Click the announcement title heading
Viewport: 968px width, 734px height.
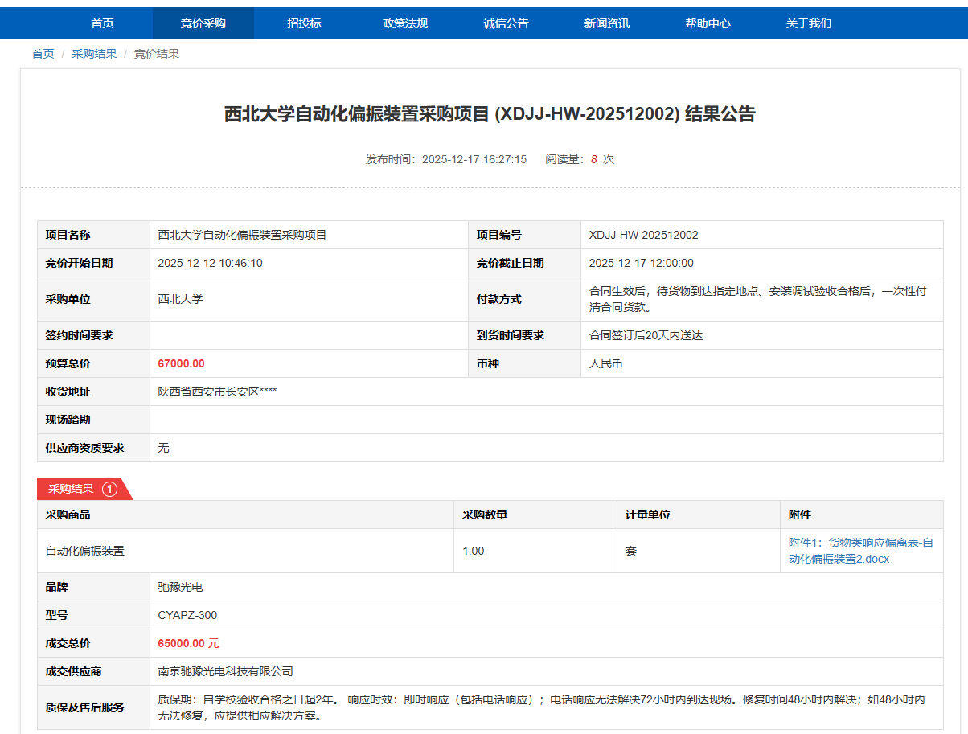pyautogui.click(x=490, y=114)
